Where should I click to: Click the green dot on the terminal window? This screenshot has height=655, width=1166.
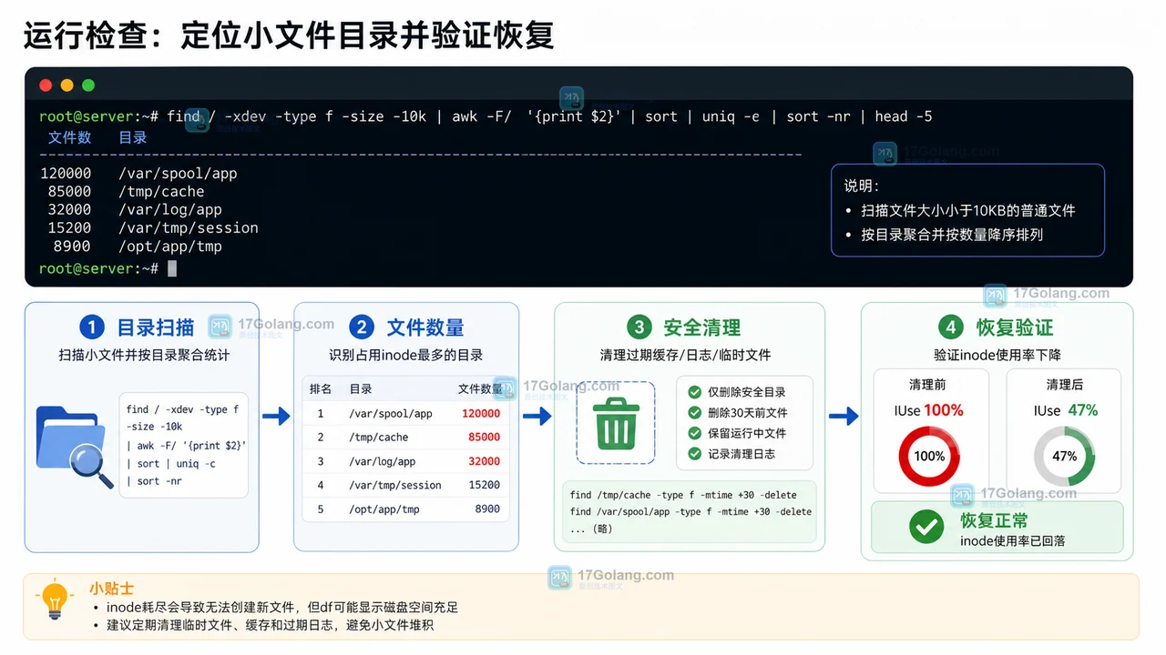[88, 86]
